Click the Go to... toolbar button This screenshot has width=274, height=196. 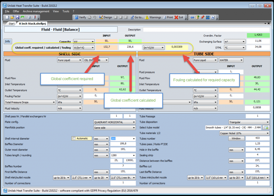click(x=137, y=17)
